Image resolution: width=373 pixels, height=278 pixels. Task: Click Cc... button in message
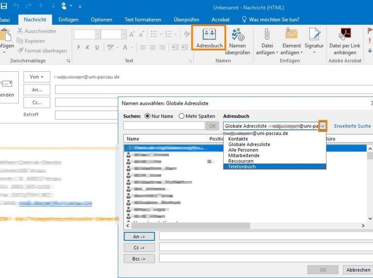tap(37, 103)
